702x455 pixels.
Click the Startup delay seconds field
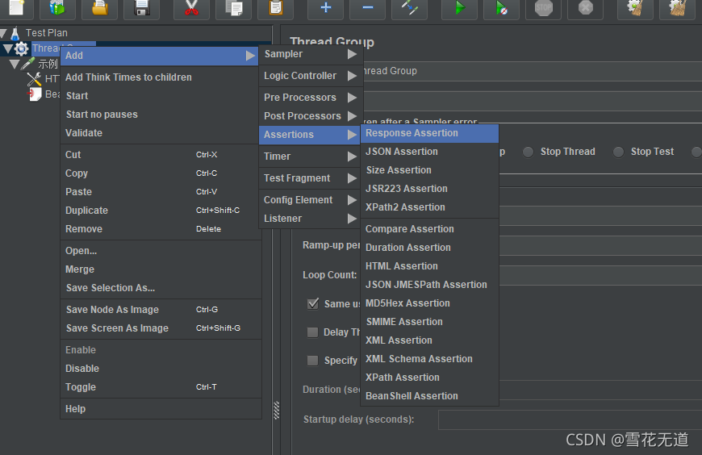coord(570,420)
